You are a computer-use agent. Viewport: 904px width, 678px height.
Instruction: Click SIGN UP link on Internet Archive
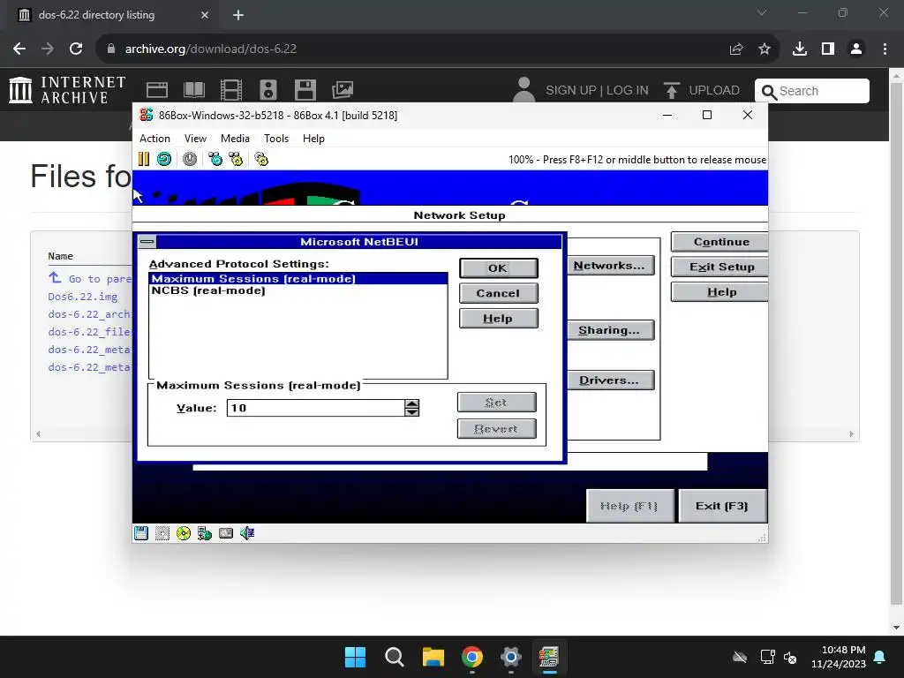571,91
